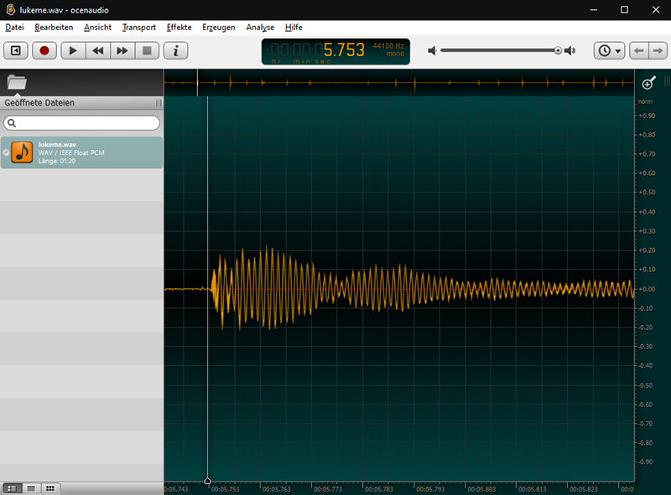Switch to detailed list view
This screenshot has width=671, height=495.
pos(12,488)
